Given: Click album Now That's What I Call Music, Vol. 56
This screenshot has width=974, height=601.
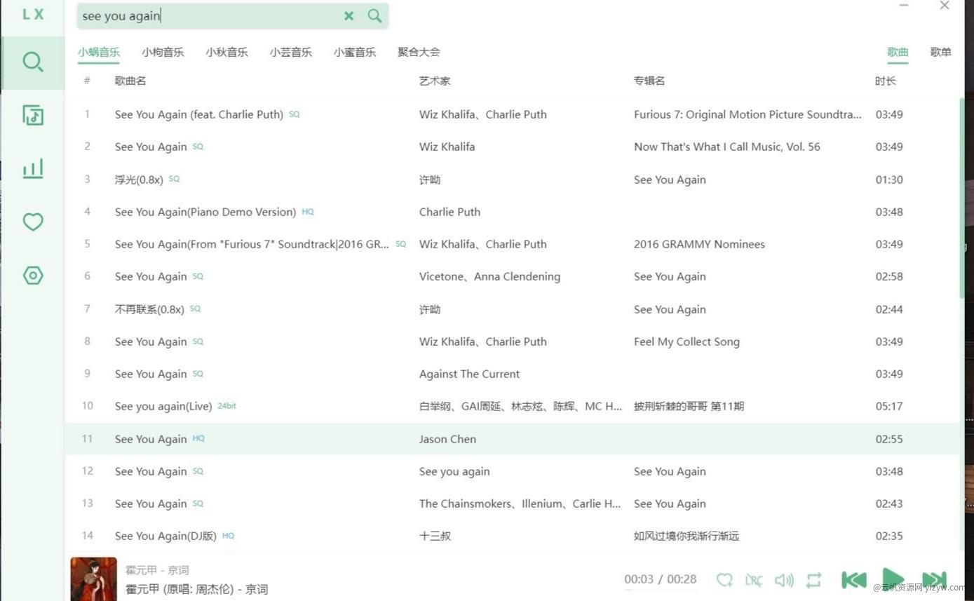Looking at the screenshot, I should point(727,147).
